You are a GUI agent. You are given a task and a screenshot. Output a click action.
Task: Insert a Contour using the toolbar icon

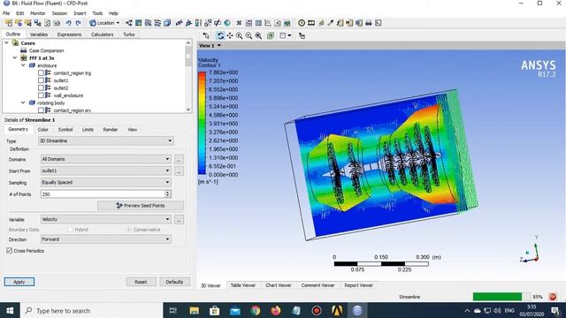(x=138, y=23)
